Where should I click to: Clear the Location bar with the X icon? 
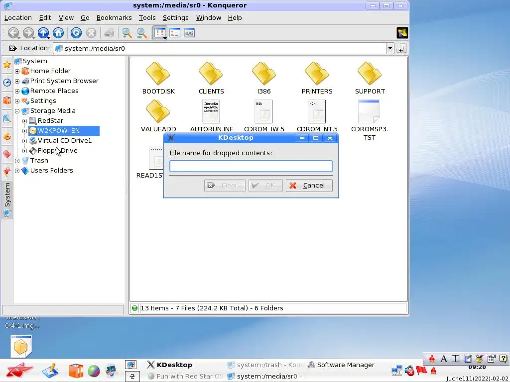[12, 48]
